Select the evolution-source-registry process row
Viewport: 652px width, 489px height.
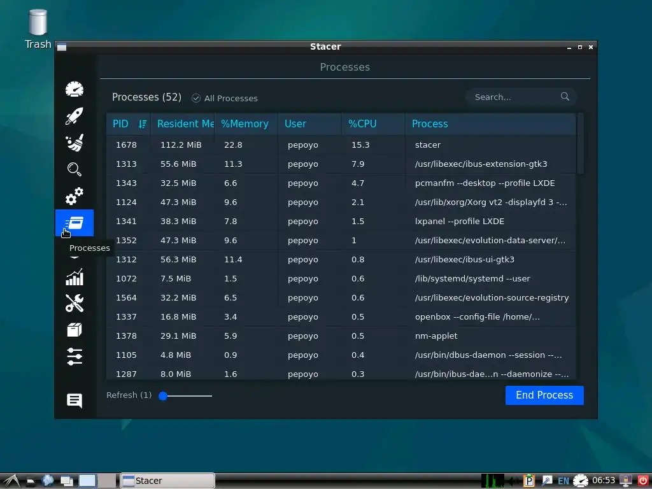coord(341,298)
